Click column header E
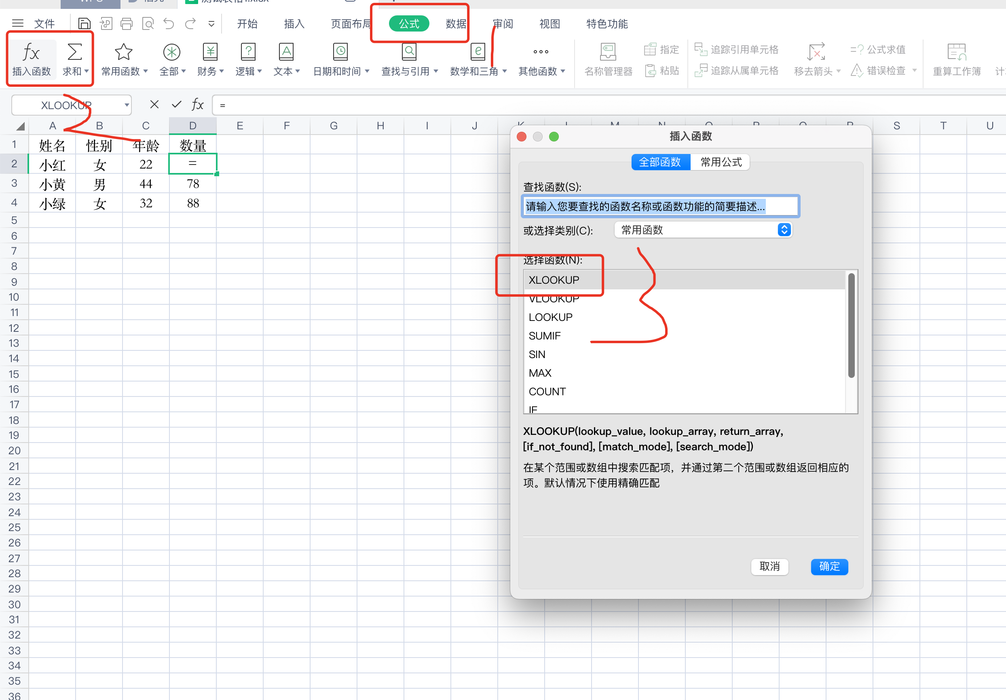 tap(240, 126)
